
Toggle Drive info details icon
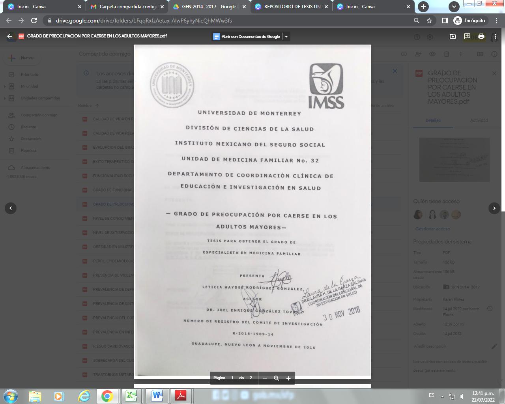point(494,54)
